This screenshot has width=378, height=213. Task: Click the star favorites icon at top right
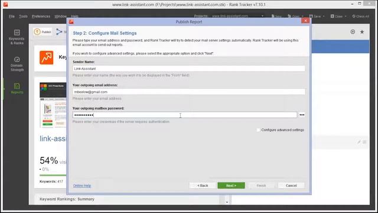tap(362, 31)
